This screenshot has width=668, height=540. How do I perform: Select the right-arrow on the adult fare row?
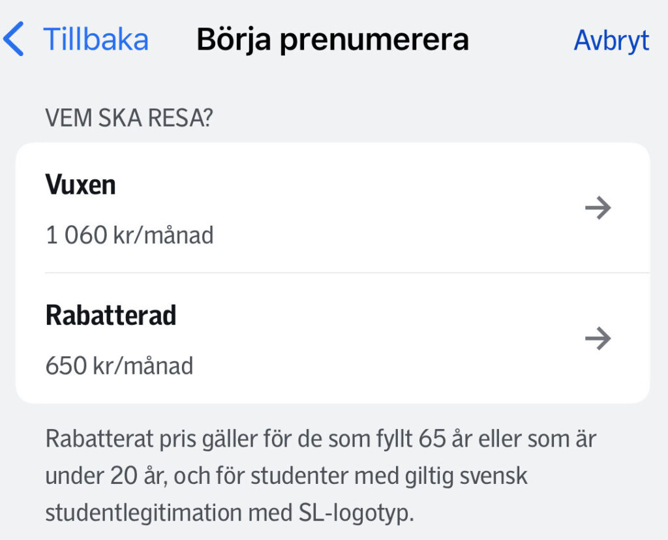(598, 207)
